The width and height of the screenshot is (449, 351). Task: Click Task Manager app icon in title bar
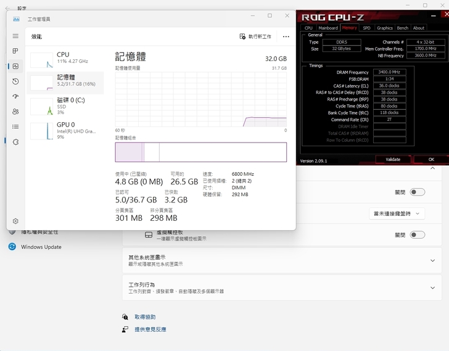16,19
